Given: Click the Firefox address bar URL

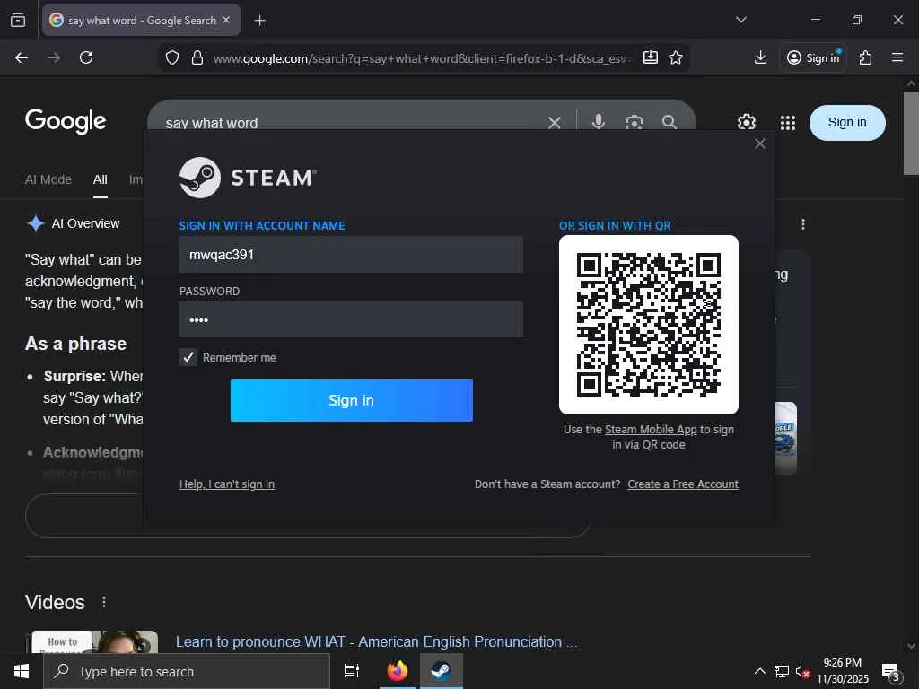Looking at the screenshot, I should (x=422, y=58).
